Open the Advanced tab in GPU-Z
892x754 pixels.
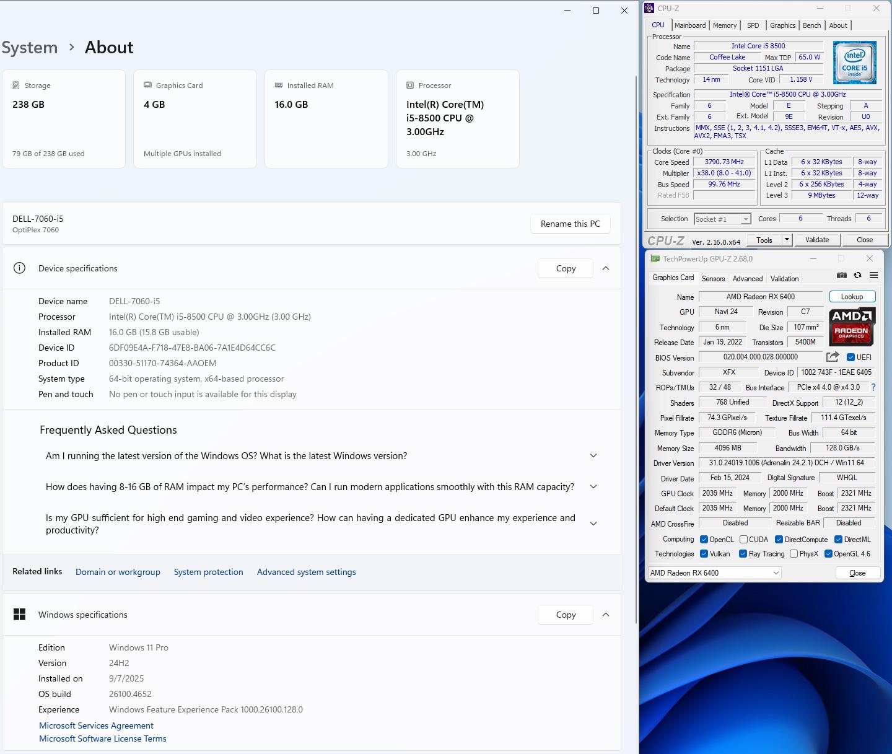click(x=748, y=279)
